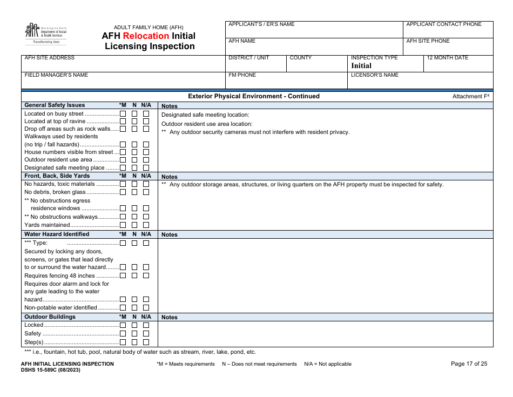Check the *M box for Located on busy street

coord(123,114)
